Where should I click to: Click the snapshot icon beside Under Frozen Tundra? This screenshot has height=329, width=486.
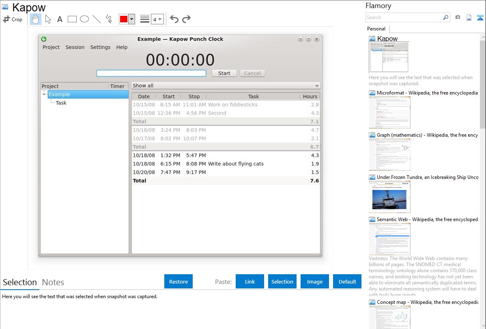(x=372, y=177)
